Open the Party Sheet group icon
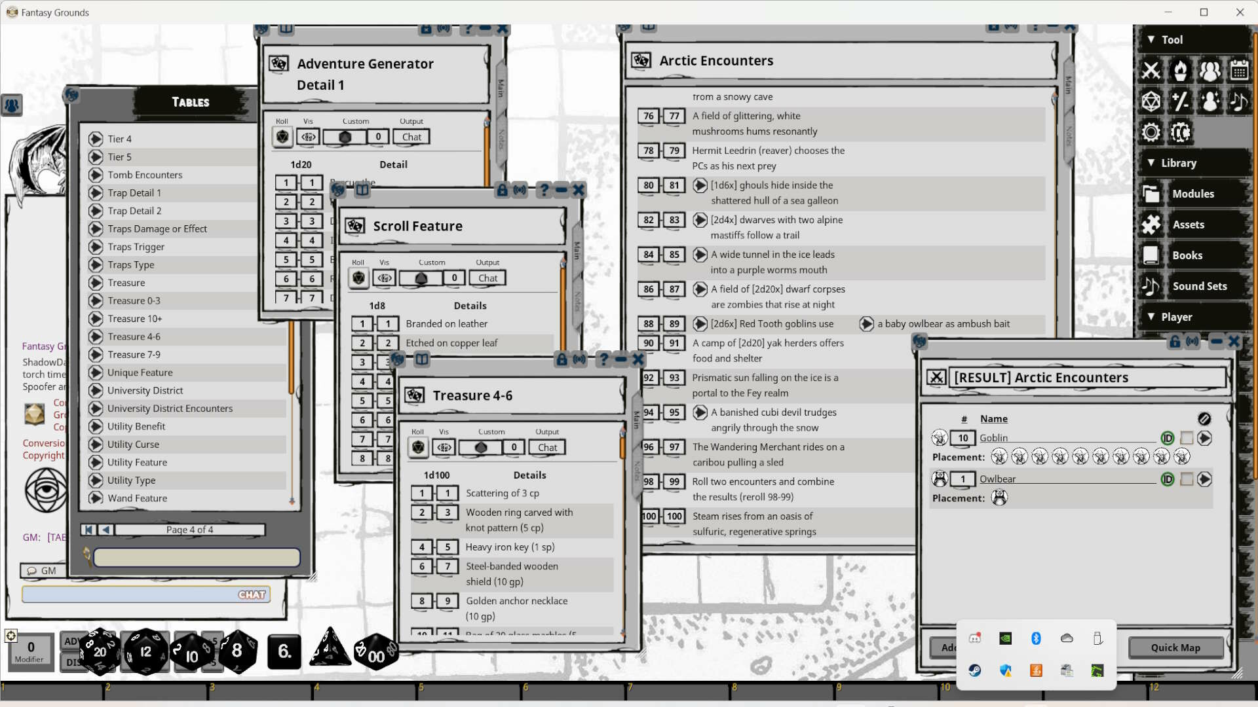Viewport: 1258px width, 707px height. click(1210, 71)
